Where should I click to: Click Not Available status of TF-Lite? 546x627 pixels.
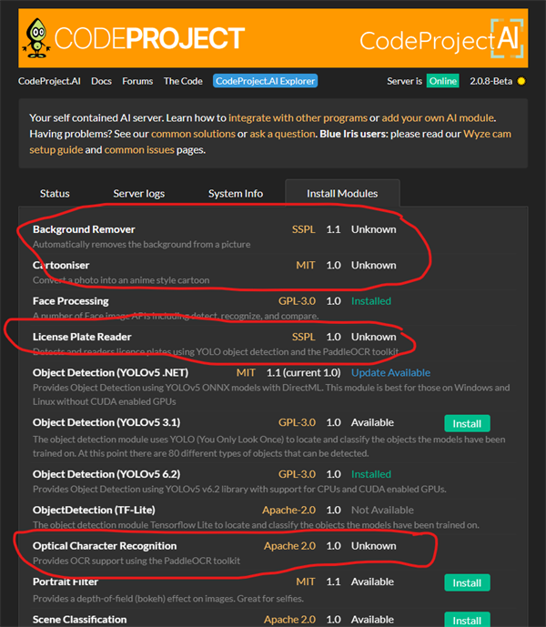[382, 511]
